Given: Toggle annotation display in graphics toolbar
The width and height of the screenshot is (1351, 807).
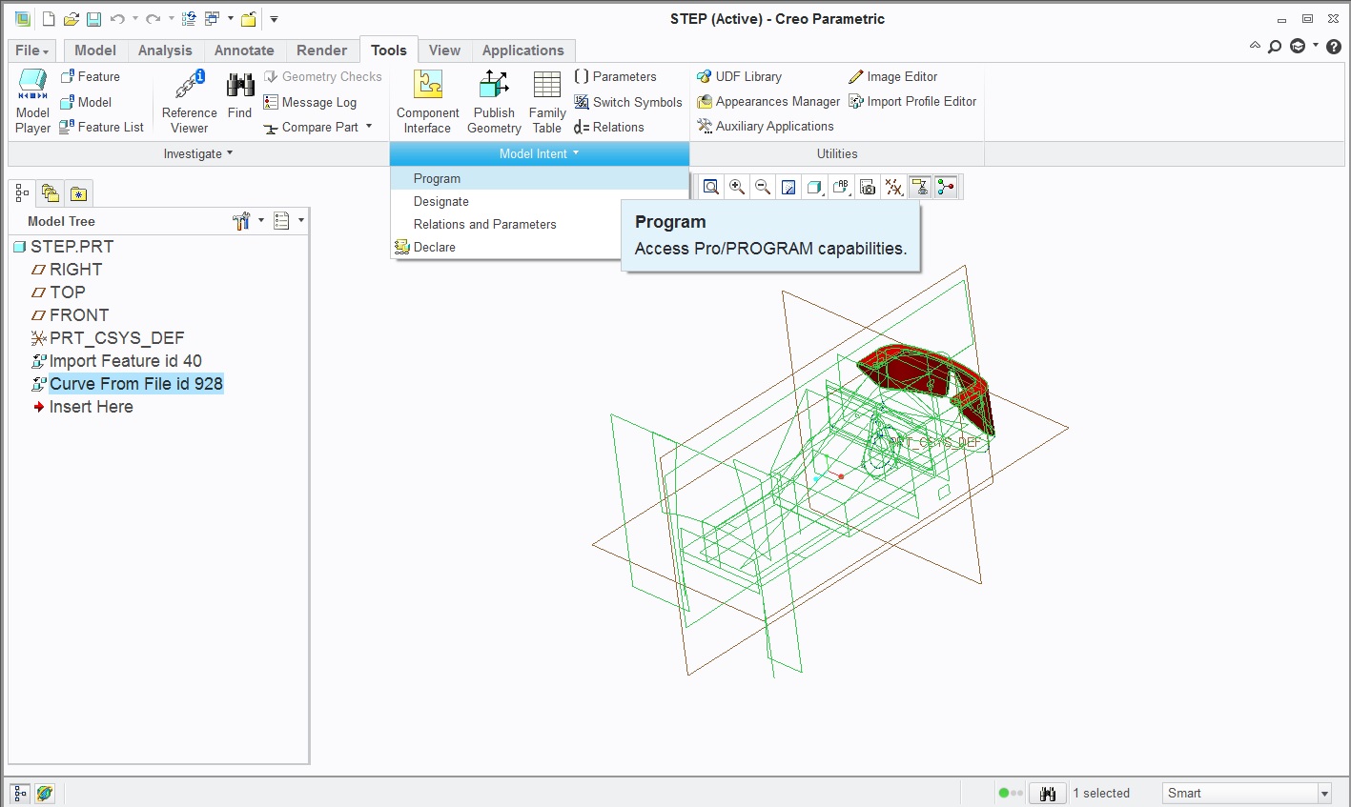Looking at the screenshot, I should [919, 187].
